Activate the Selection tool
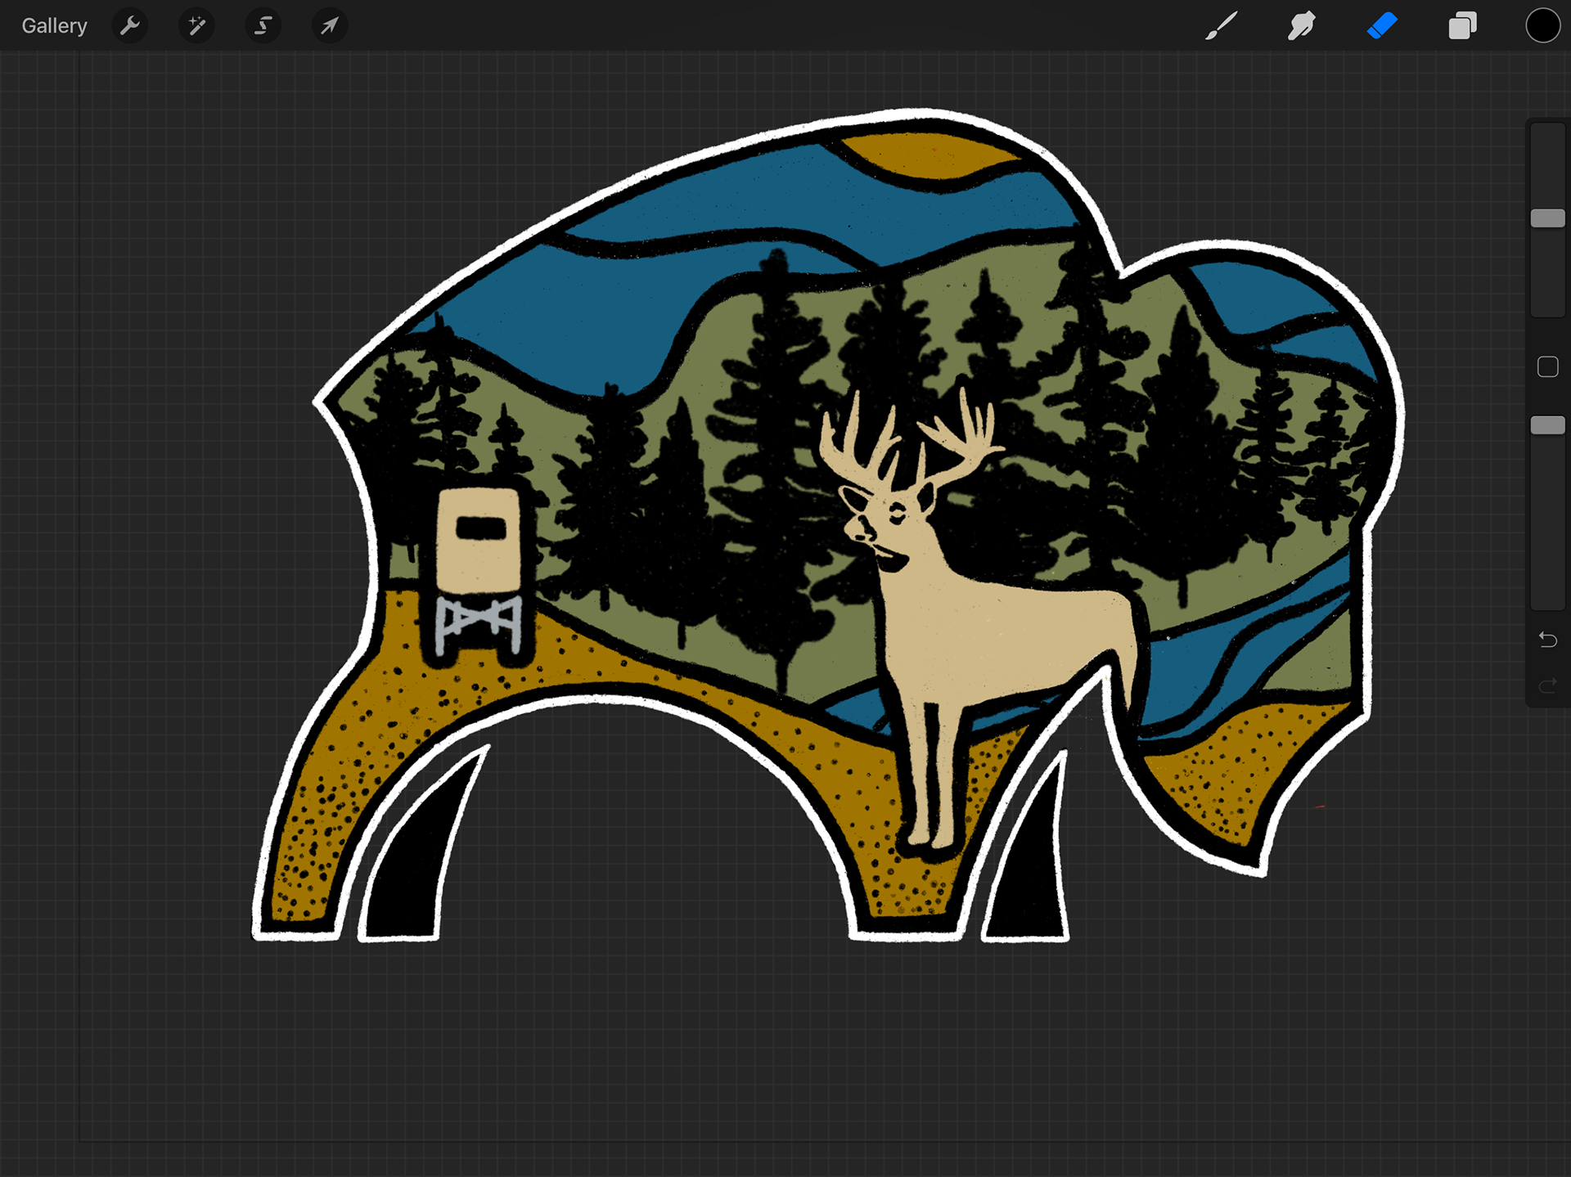This screenshot has width=1571, height=1177. coord(263,26)
